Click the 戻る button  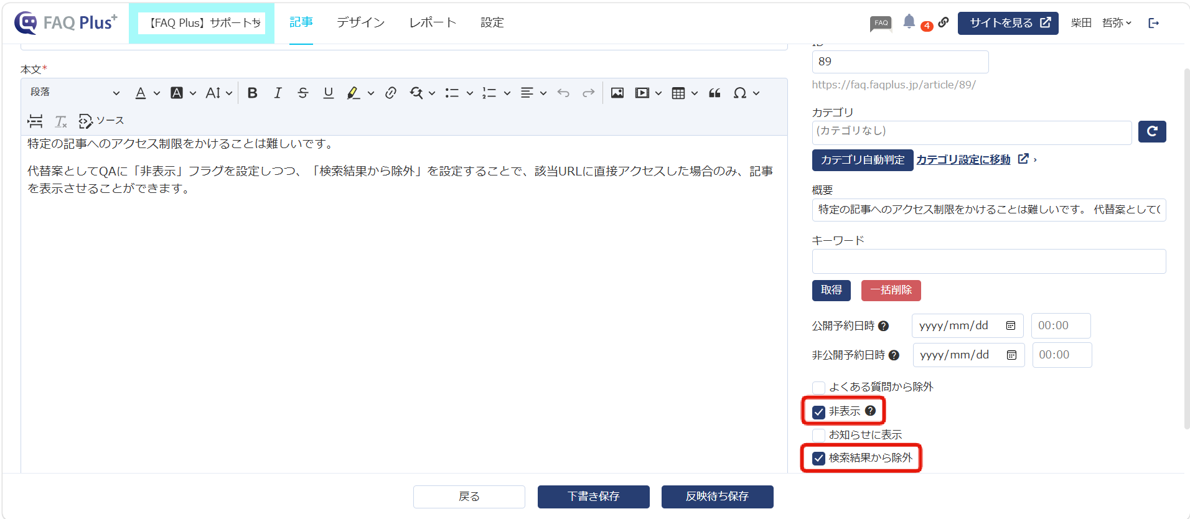[x=469, y=497]
